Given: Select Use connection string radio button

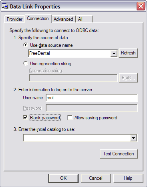Looking at the screenshot, I should pos(26,63).
